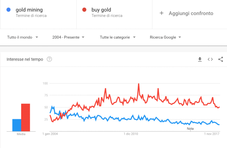Image resolution: width=227 pixels, height=148 pixels.
Task: Click Aggiungi confronto to add a term
Action: (x=191, y=13)
